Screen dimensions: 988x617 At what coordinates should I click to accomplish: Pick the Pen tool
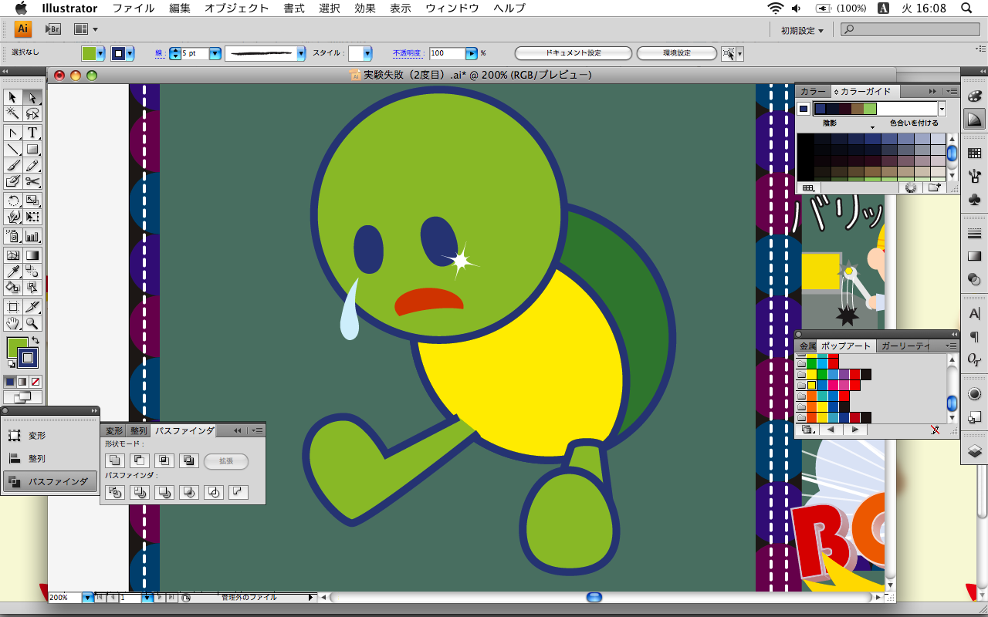13,133
